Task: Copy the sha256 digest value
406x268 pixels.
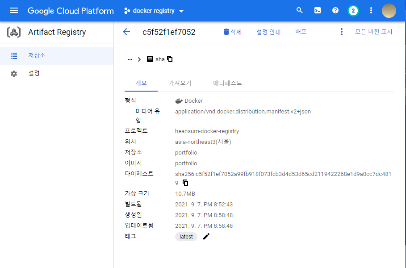Action: 185,183
